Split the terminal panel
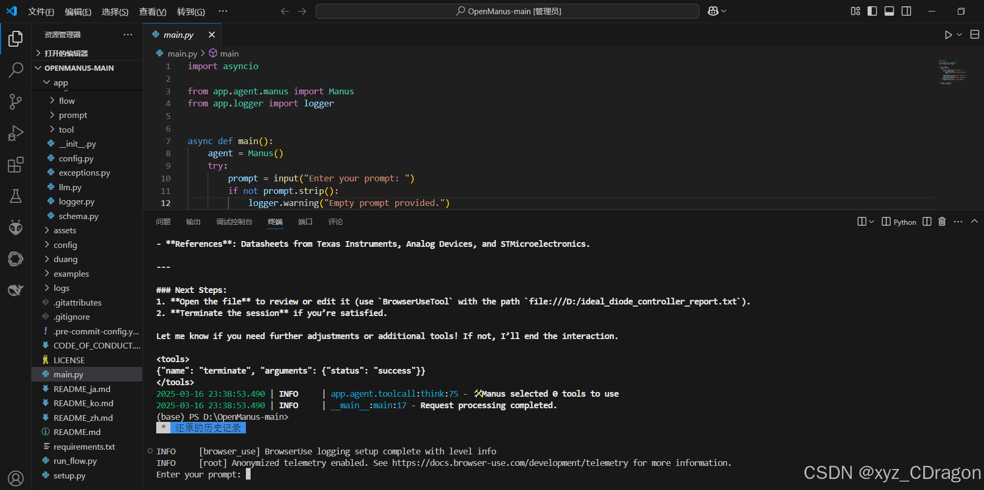Viewport: 984px width, 490px height. [927, 222]
